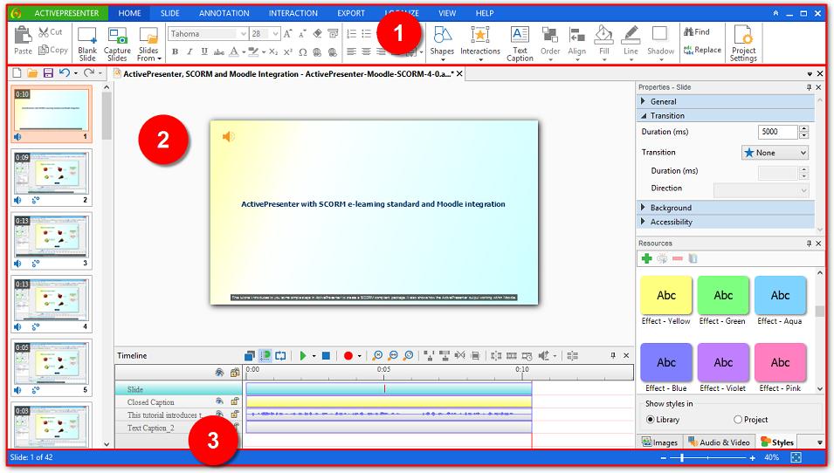Image resolution: width=834 pixels, height=473 pixels.
Task: Toggle lock for all timeline tracks
Action: [235, 373]
